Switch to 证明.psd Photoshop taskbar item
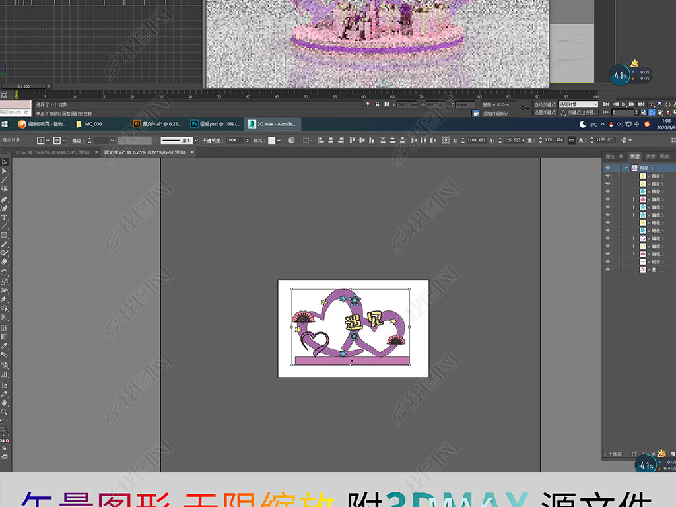The width and height of the screenshot is (676, 507). pos(215,124)
